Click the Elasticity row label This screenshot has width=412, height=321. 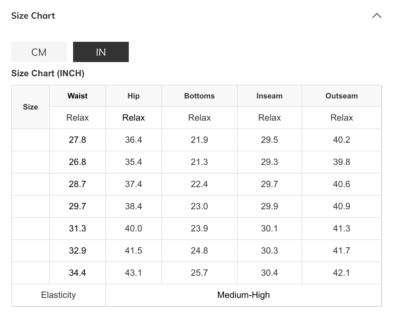[x=59, y=295]
